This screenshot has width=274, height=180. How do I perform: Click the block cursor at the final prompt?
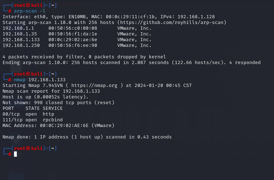tap(15, 154)
